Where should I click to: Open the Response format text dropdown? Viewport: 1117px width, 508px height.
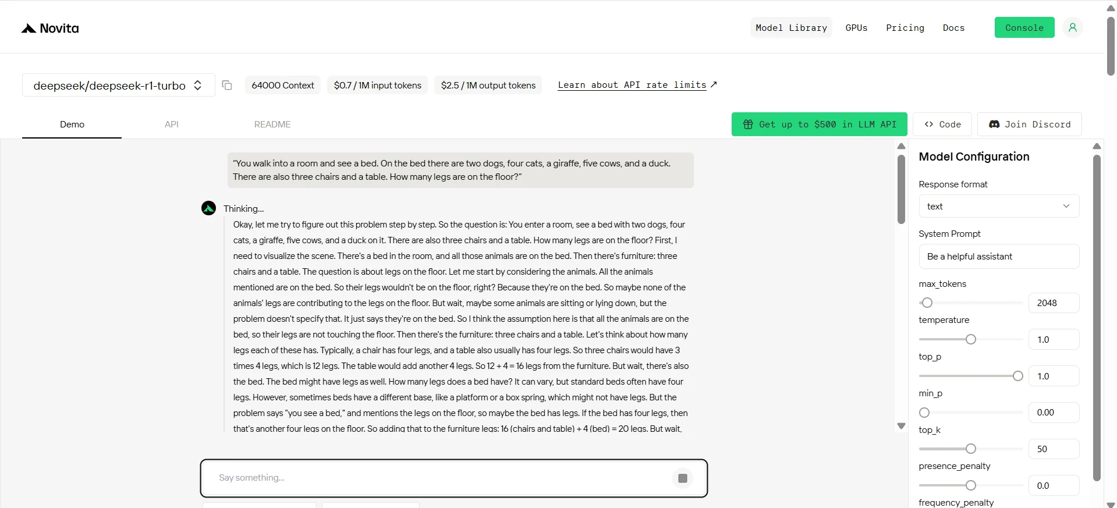pos(999,206)
